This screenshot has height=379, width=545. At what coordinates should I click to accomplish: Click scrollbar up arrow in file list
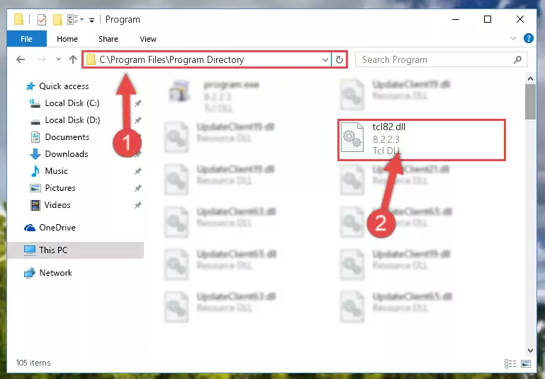[x=530, y=78]
